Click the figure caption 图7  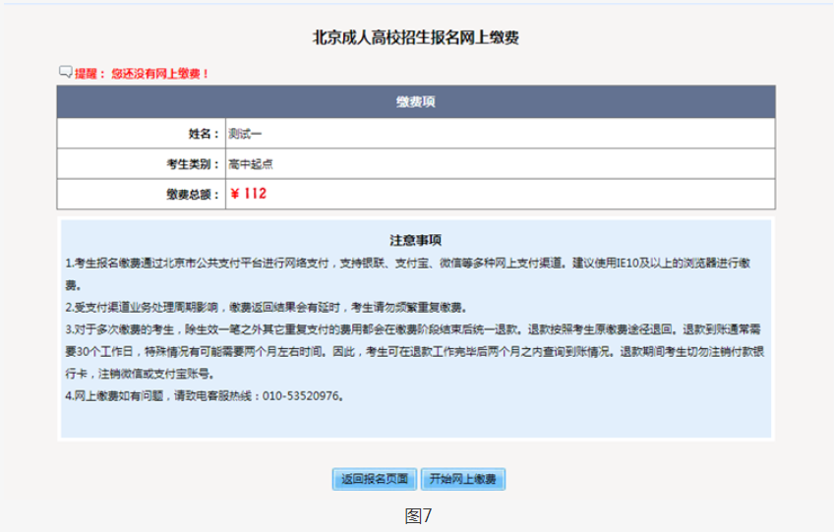(417, 515)
